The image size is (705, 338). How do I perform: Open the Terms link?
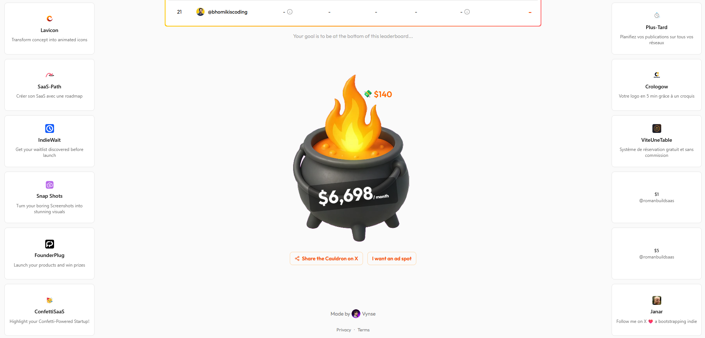pos(364,330)
